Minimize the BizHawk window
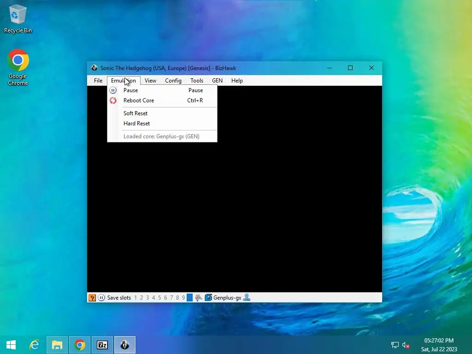This screenshot has height=354, width=472. (x=330, y=68)
